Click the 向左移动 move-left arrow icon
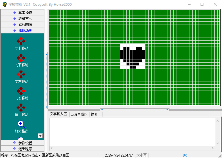222x158 pixels. 21,74
